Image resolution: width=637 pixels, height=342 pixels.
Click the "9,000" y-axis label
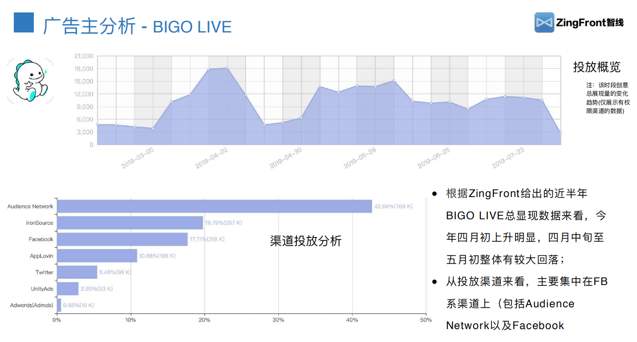point(85,107)
